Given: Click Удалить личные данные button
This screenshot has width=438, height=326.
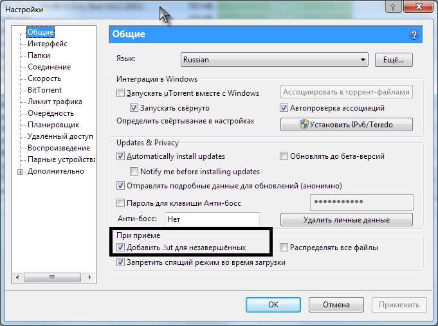Looking at the screenshot, I should (347, 220).
